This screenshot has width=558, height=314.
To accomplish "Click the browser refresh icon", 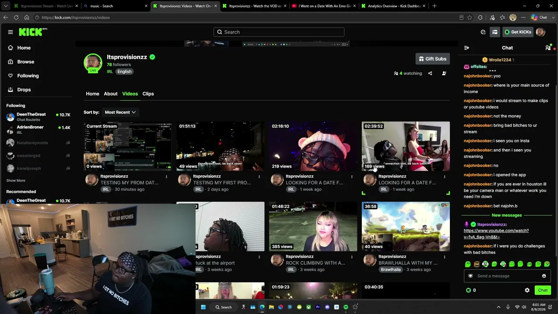I will (16, 17).
